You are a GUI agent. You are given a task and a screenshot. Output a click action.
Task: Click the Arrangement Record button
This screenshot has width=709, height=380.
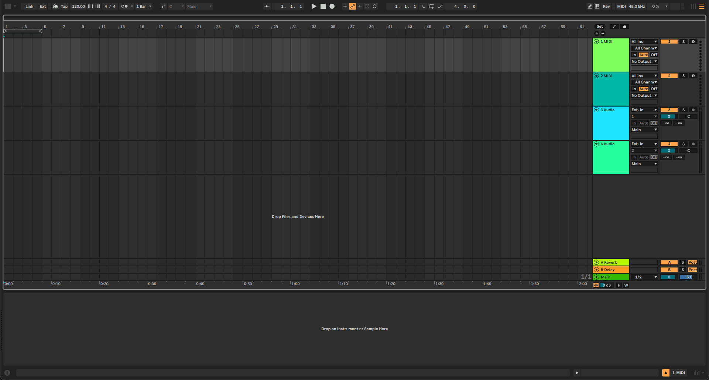[x=332, y=6]
